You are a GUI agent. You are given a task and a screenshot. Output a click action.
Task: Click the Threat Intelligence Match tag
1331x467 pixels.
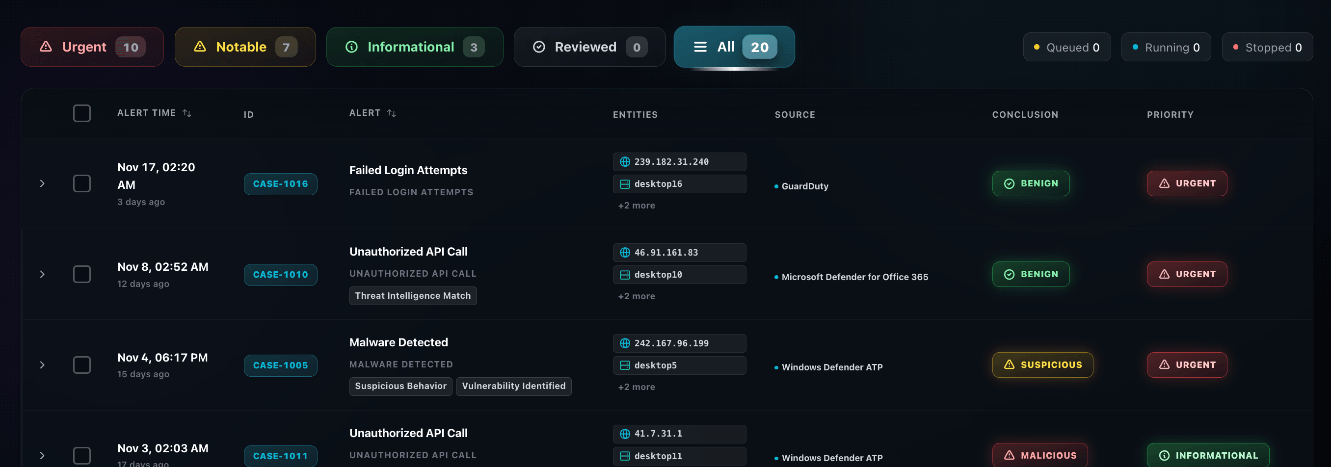pos(413,295)
